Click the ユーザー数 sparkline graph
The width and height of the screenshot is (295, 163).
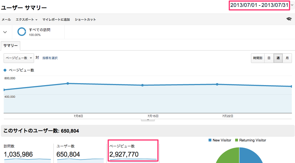[80, 161]
